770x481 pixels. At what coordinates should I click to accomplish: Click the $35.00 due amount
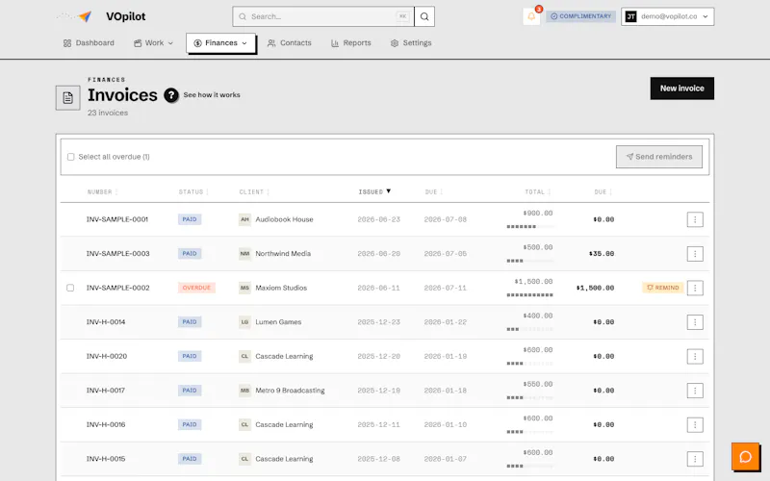(x=602, y=254)
